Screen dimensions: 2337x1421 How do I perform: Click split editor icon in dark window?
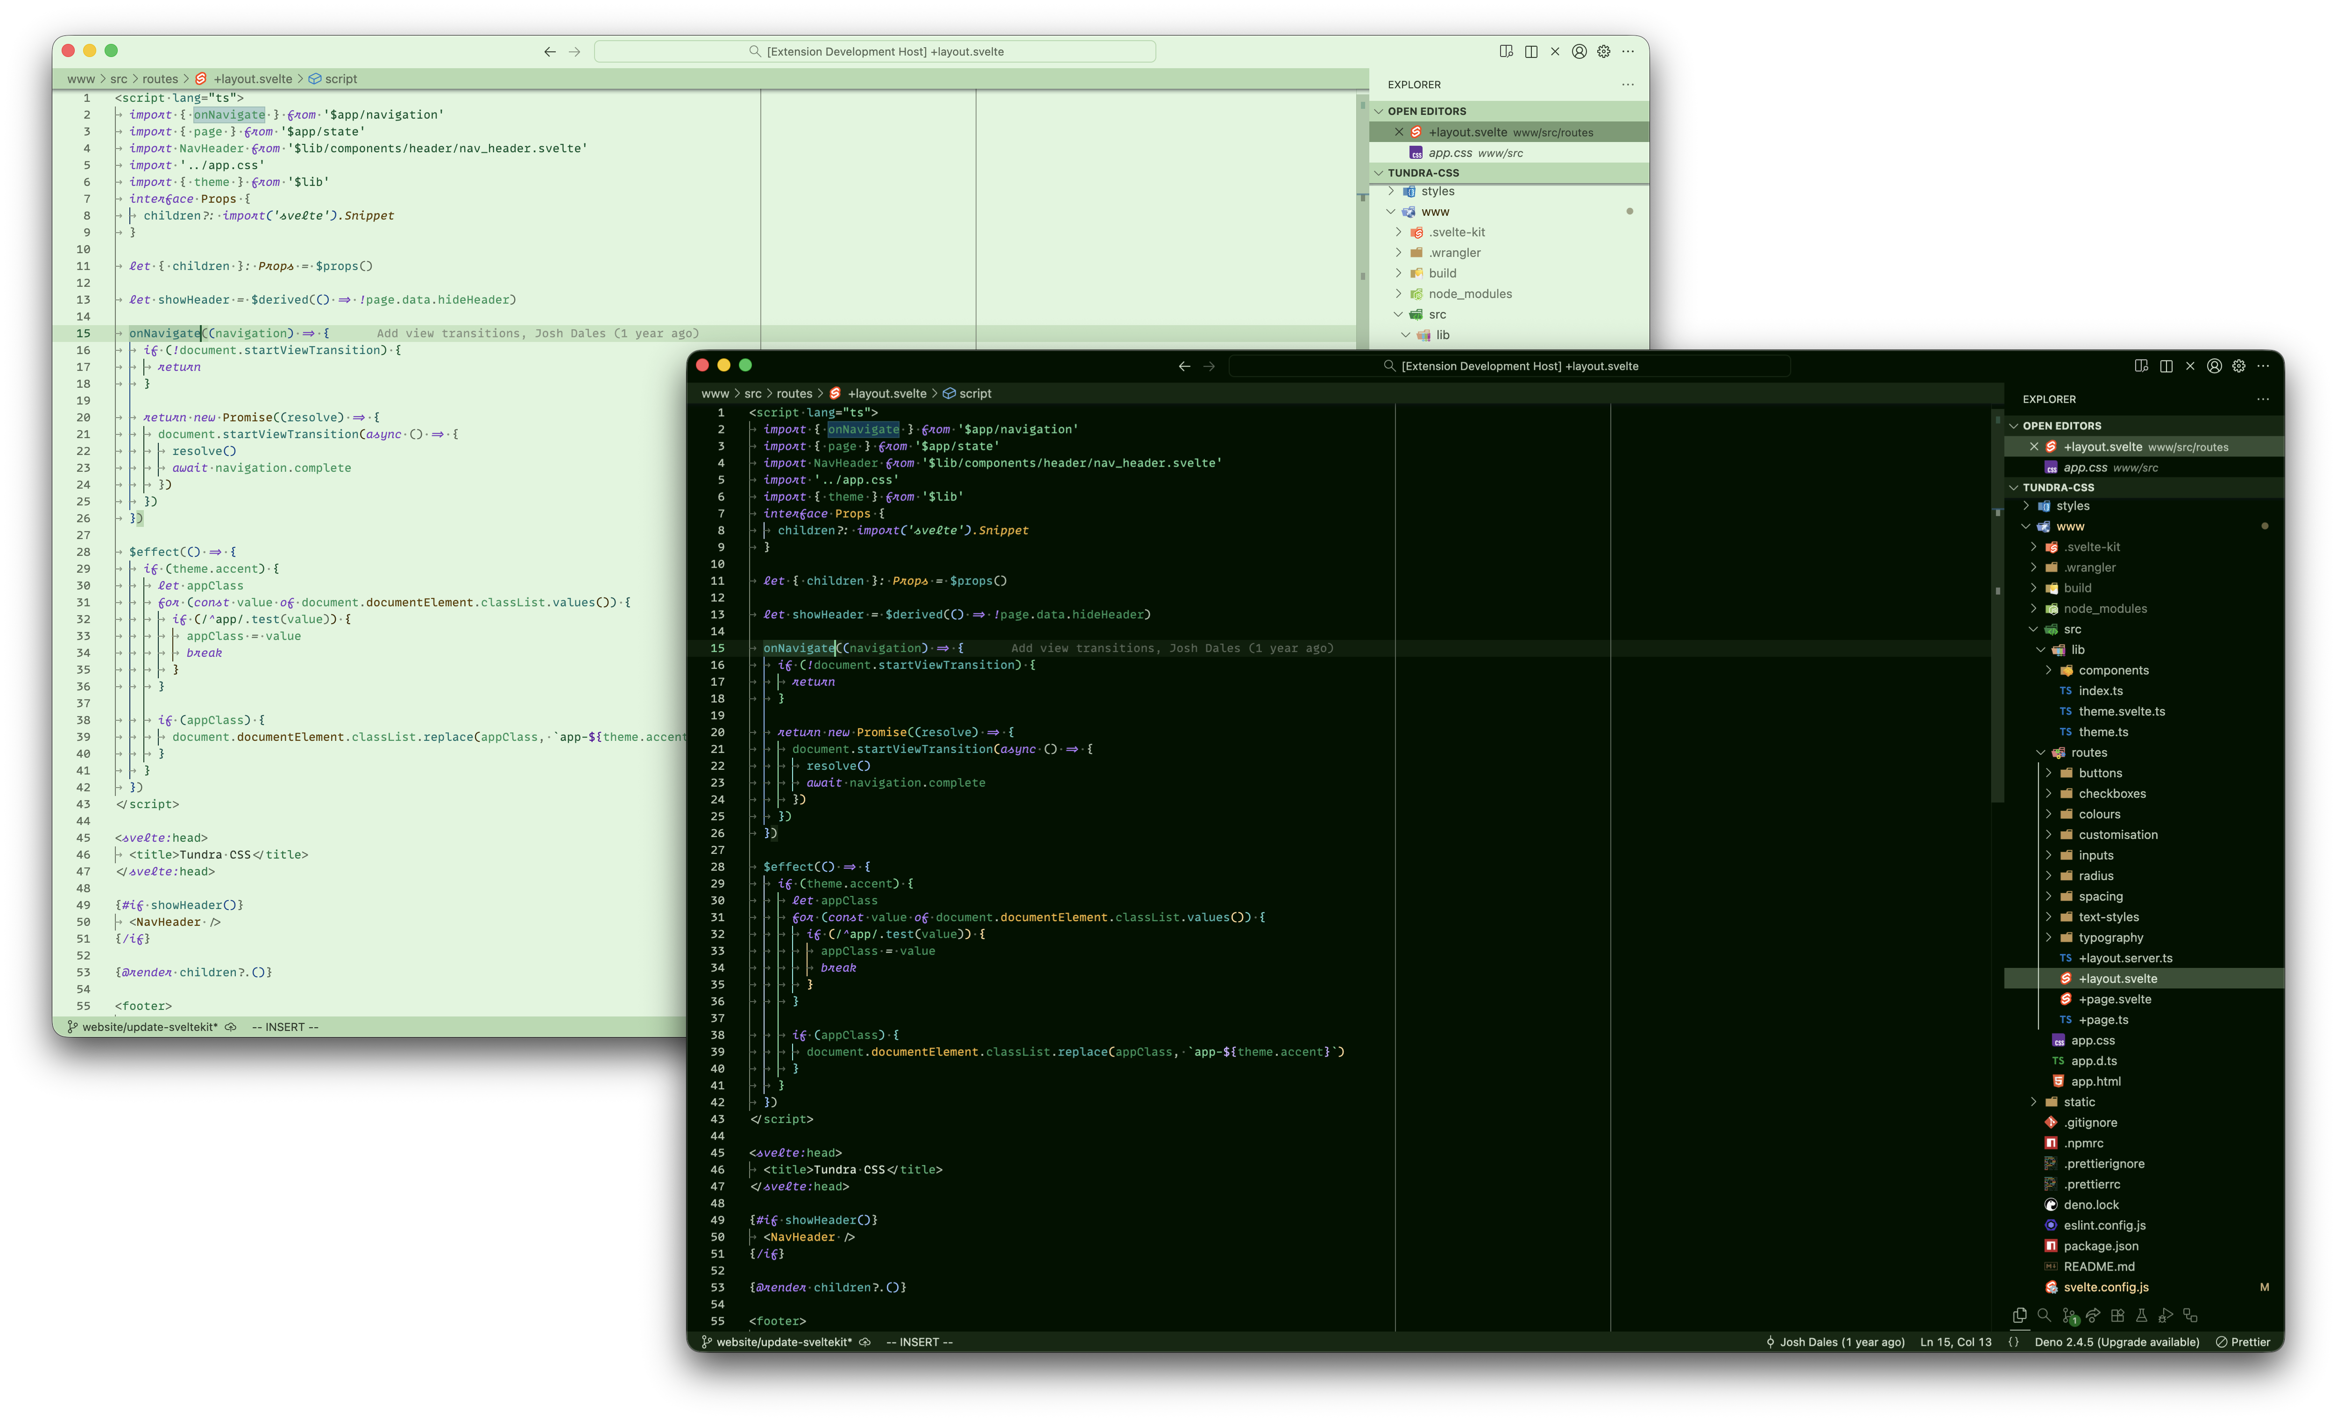point(2165,366)
